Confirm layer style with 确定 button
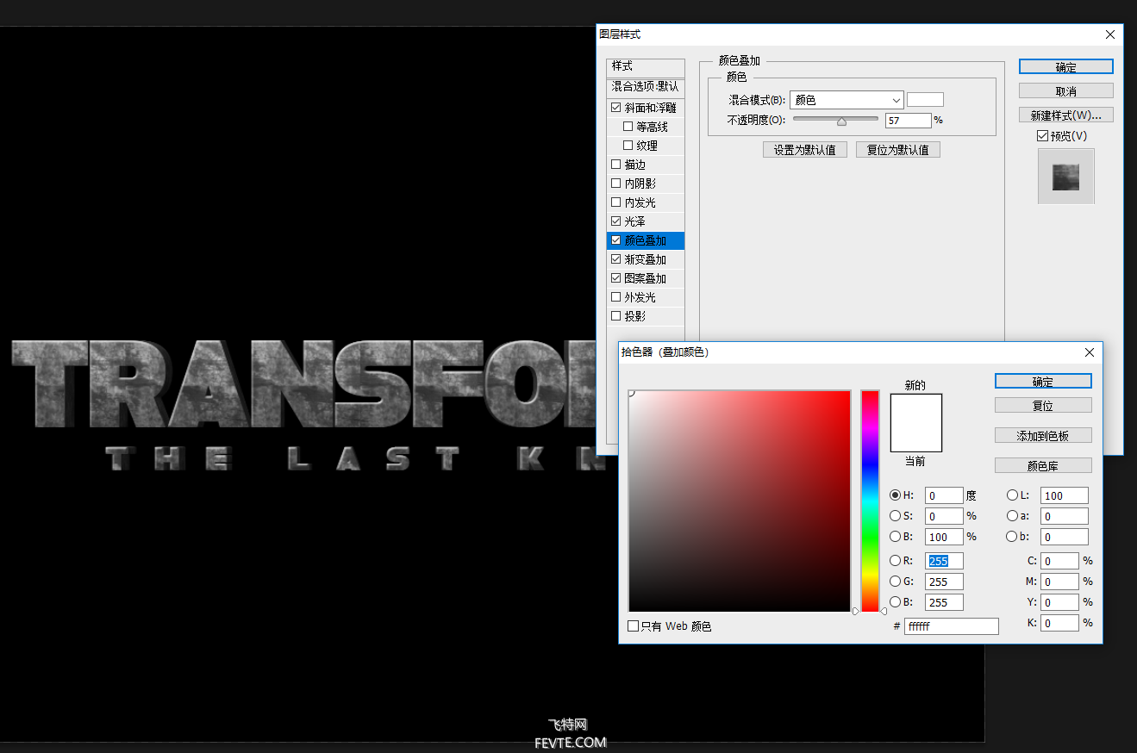 1066,66
